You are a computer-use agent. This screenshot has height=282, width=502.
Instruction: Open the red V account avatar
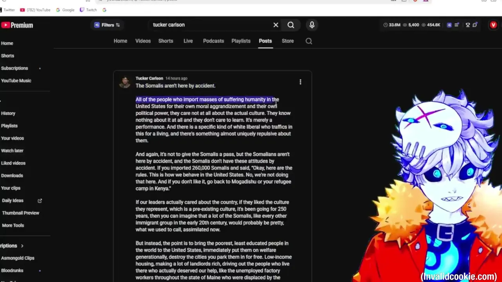tap(493, 25)
